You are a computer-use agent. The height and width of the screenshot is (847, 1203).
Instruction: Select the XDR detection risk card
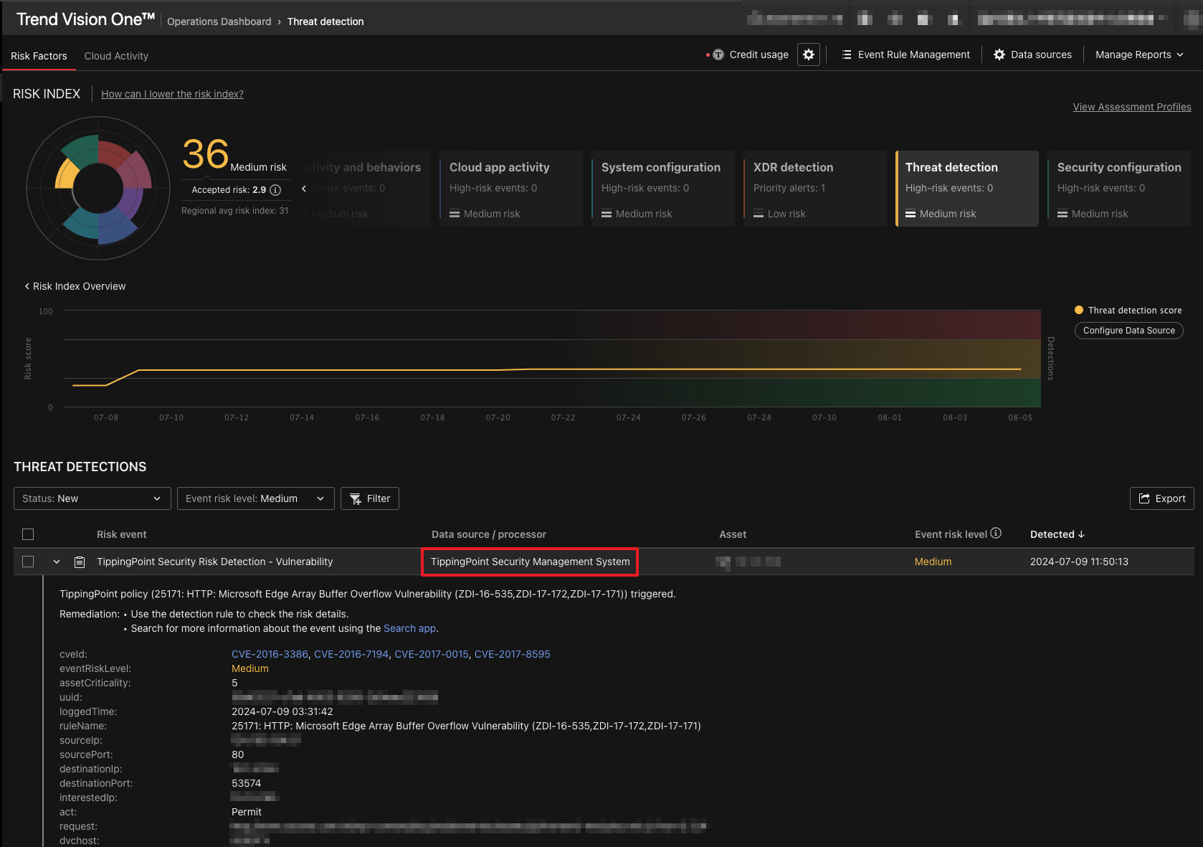click(814, 189)
